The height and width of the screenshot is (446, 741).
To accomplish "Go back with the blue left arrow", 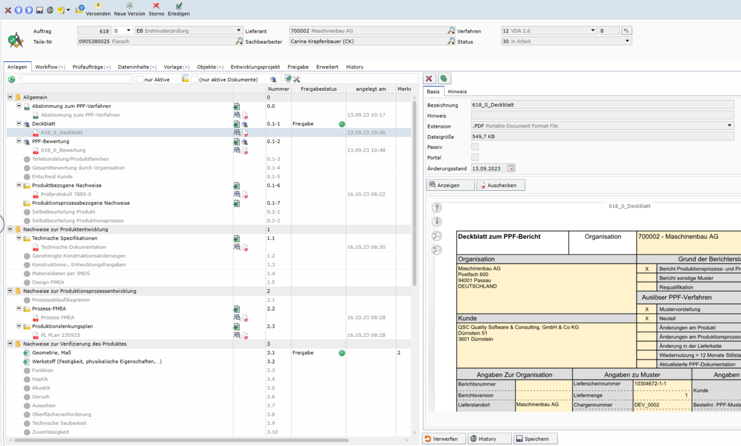I will (18, 10).
